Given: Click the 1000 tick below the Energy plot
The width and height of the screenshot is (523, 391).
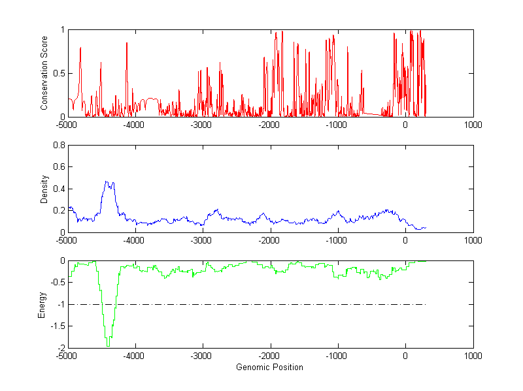Looking at the screenshot, I should (473, 356).
